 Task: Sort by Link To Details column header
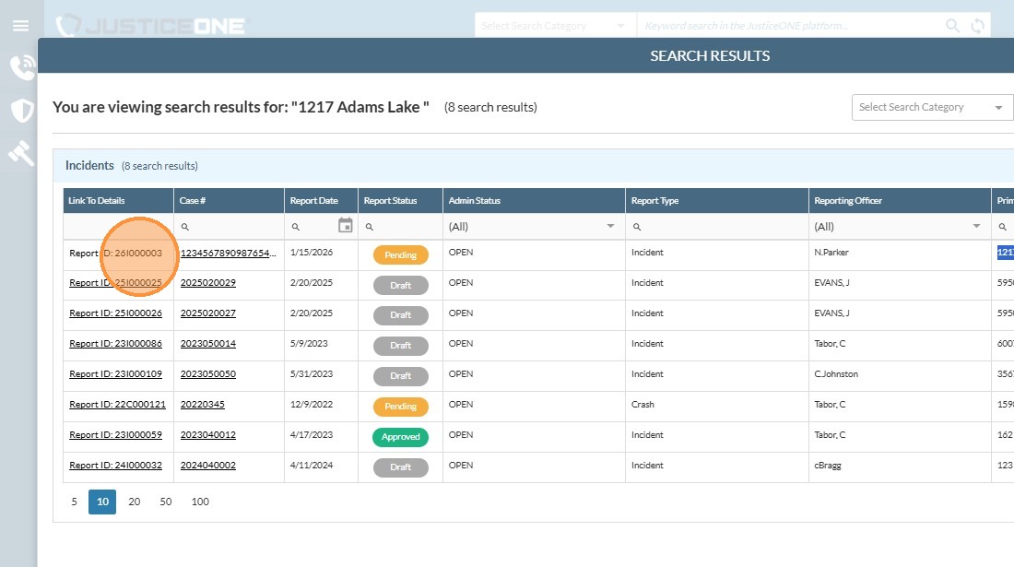tap(118, 200)
